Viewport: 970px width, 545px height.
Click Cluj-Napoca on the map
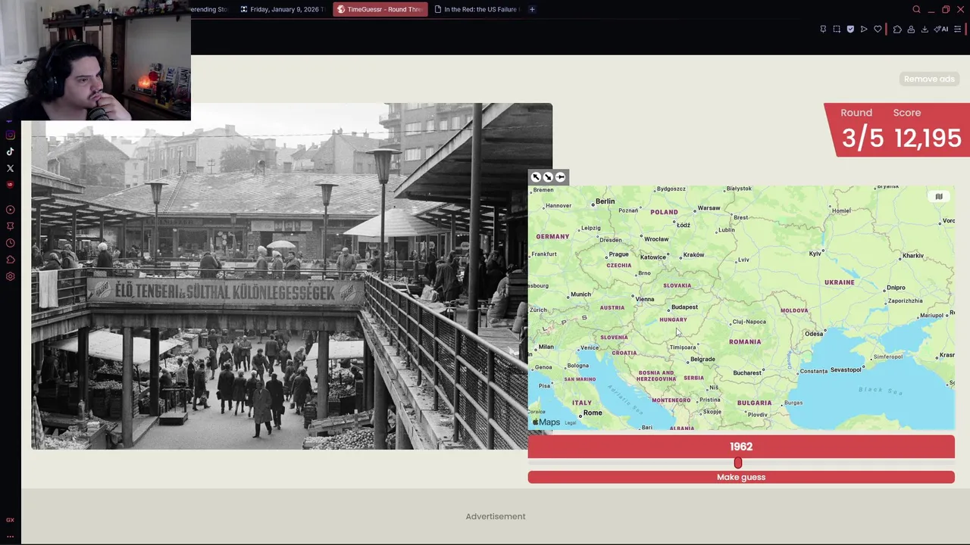click(749, 321)
